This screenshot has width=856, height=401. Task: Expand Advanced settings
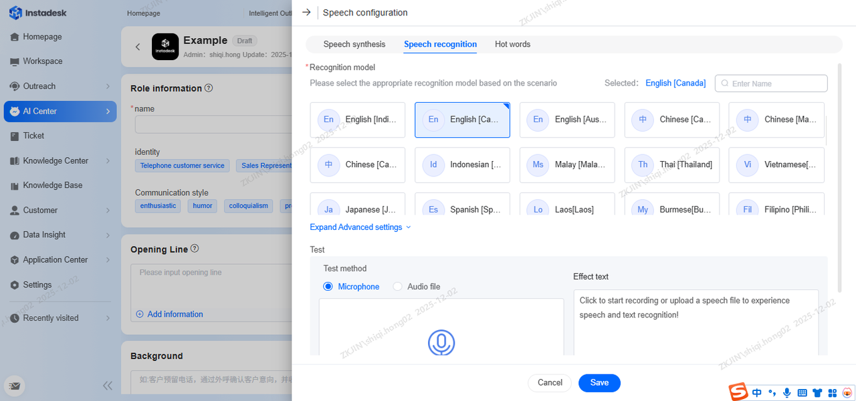click(x=360, y=227)
